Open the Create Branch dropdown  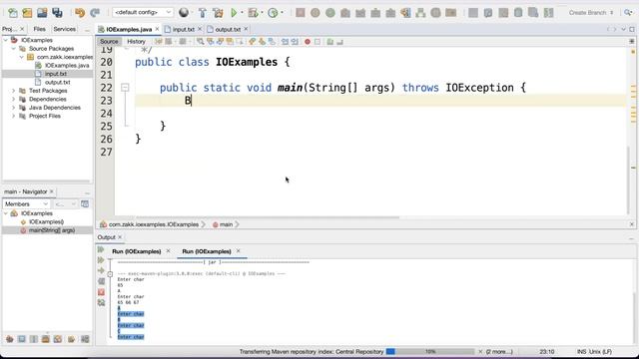click(591, 13)
